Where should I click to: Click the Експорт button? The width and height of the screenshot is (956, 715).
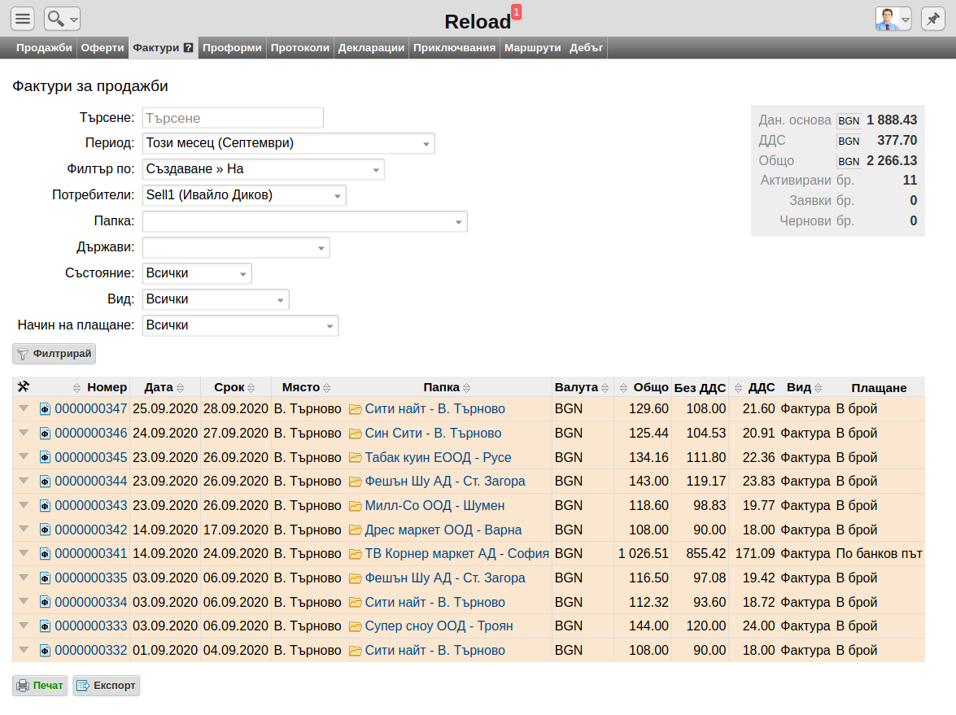coord(106,686)
